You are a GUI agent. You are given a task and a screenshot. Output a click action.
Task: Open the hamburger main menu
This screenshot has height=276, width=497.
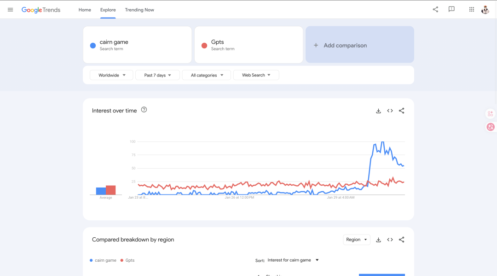[10, 10]
